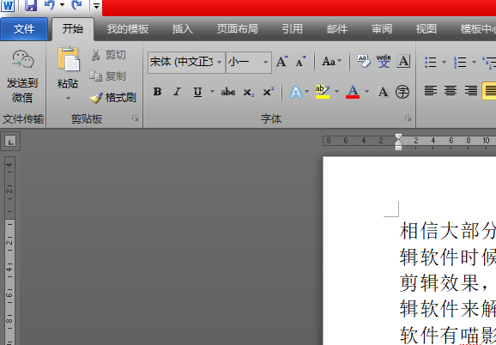
Task: Open bullet list style dropdown arrow
Action: click(445, 63)
